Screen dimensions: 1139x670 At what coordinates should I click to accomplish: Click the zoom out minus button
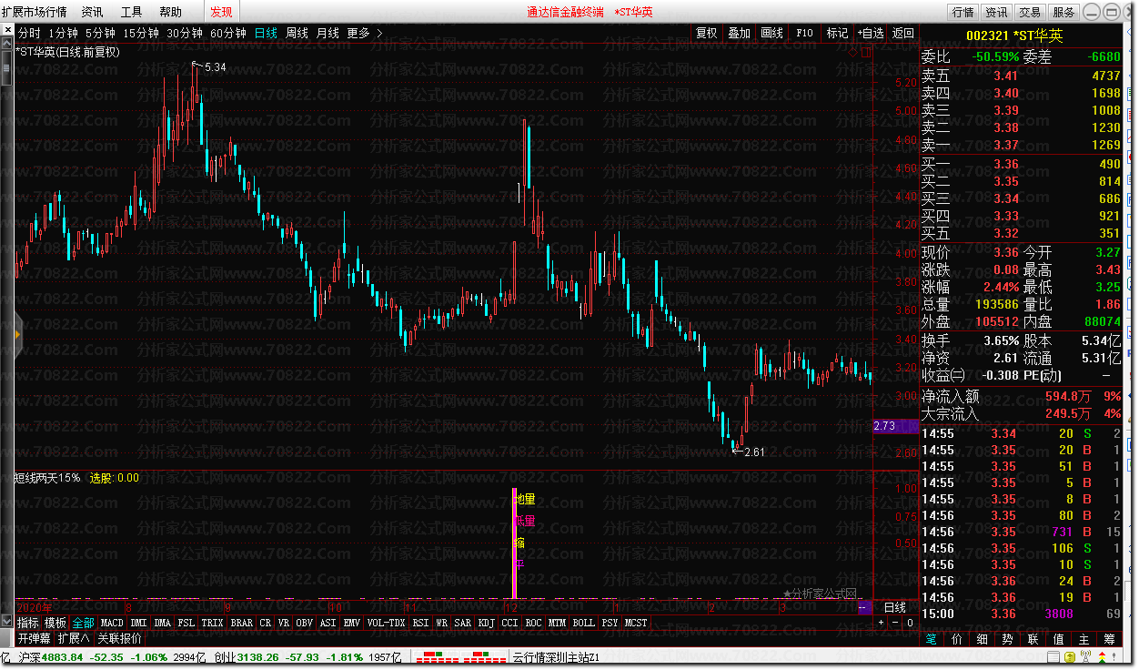point(894,623)
